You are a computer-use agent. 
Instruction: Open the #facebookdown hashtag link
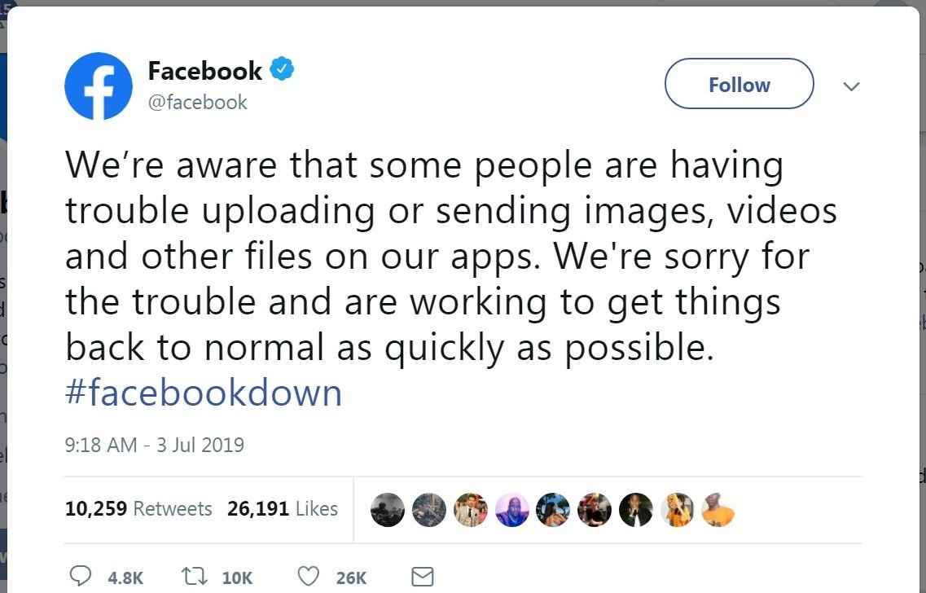(204, 392)
